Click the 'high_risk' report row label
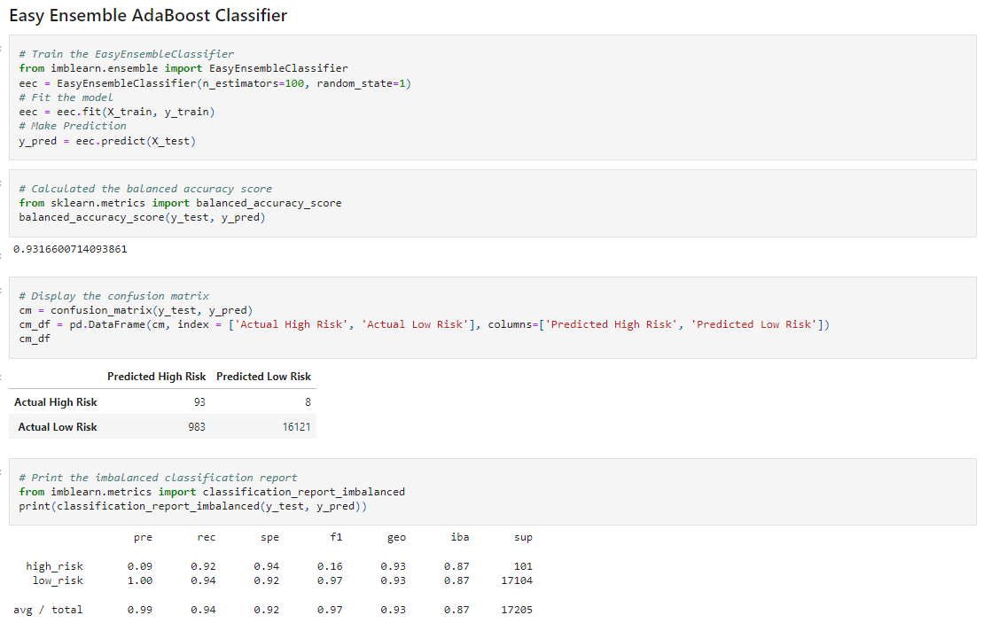This screenshot has width=983, height=623. (54, 566)
